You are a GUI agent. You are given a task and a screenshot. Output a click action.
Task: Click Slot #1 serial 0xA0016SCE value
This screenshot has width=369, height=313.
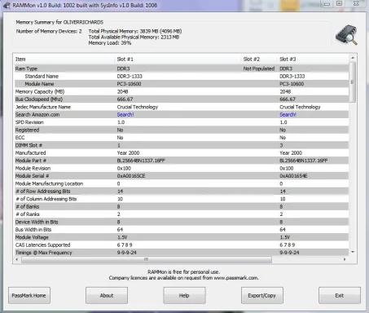click(131, 176)
